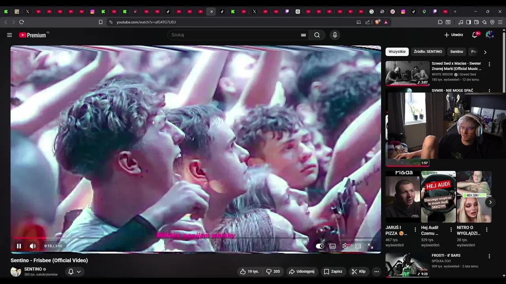Toggle subtitles in the player
The width and height of the screenshot is (506, 284).
coord(332,246)
